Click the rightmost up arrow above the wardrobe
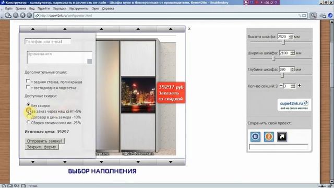The image size is (334, 188). (171, 29)
